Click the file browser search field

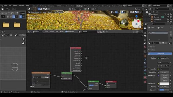[3, 17]
